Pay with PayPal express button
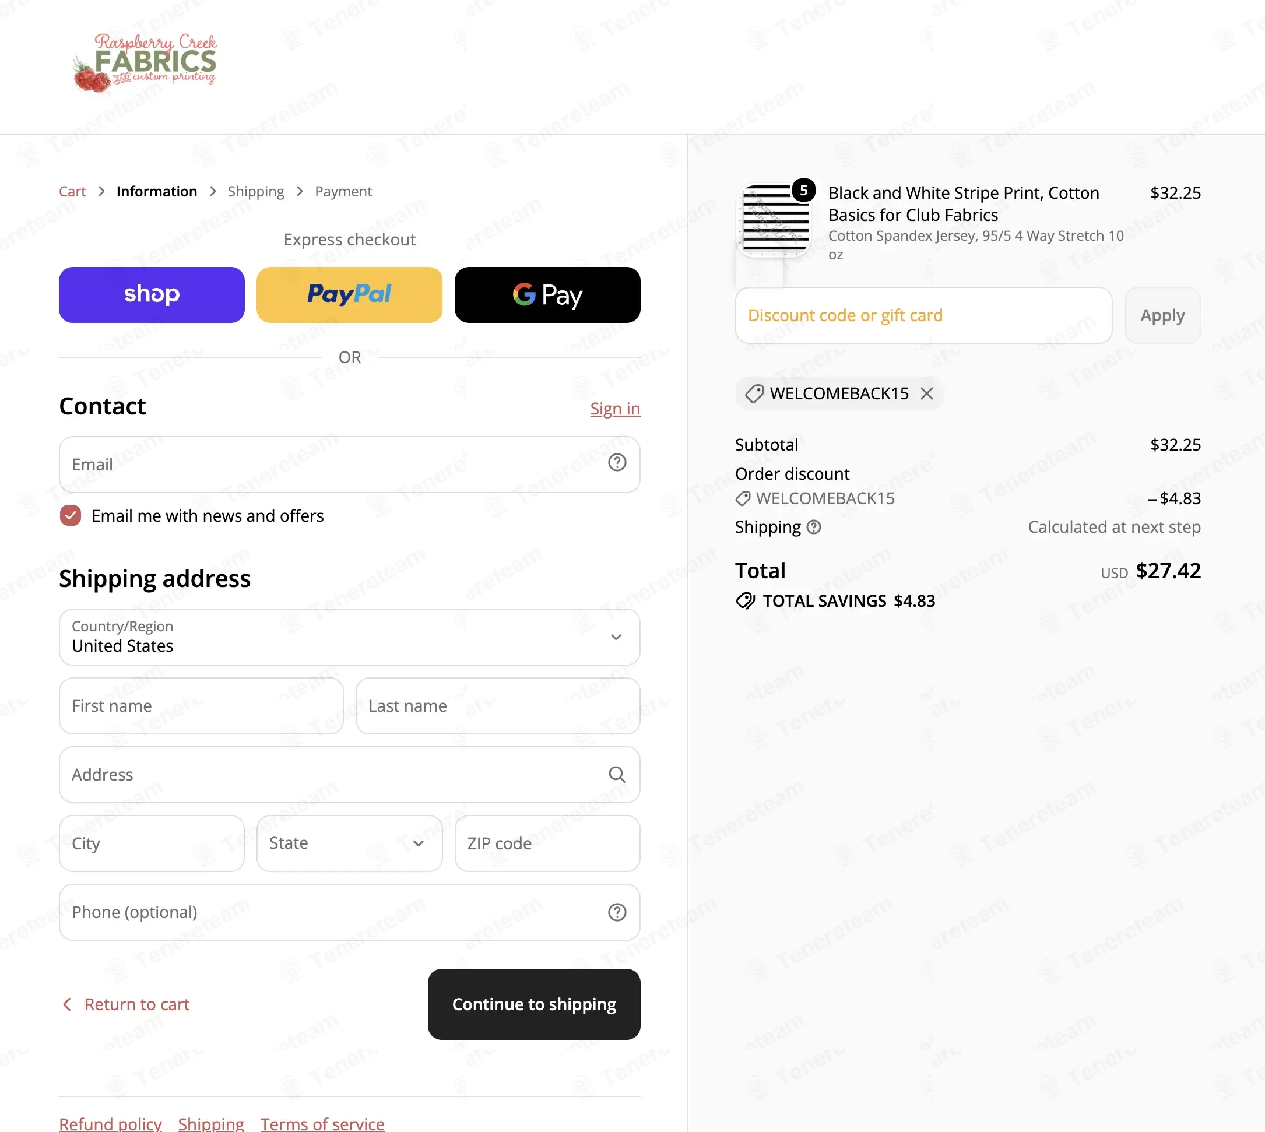The image size is (1265, 1132). click(x=349, y=295)
